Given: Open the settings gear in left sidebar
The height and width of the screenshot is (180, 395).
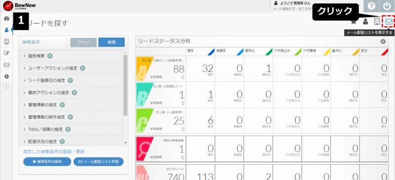Looking at the screenshot, I should click(7, 76).
